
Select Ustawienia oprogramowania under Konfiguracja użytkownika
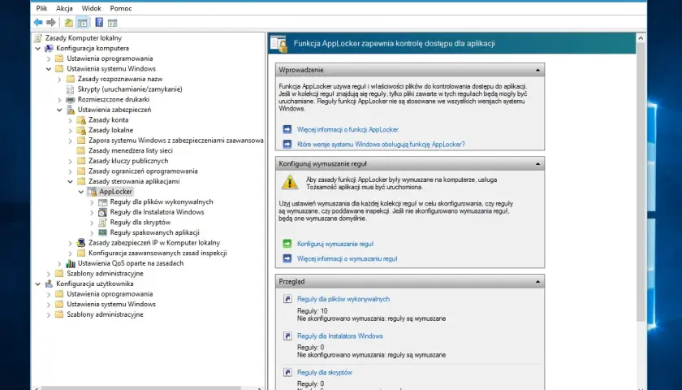110,294
